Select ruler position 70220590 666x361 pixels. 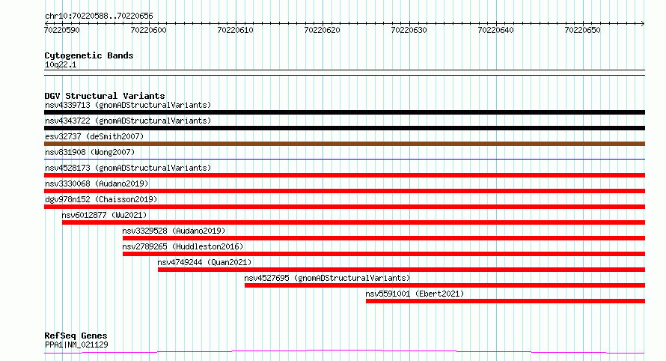click(62, 30)
